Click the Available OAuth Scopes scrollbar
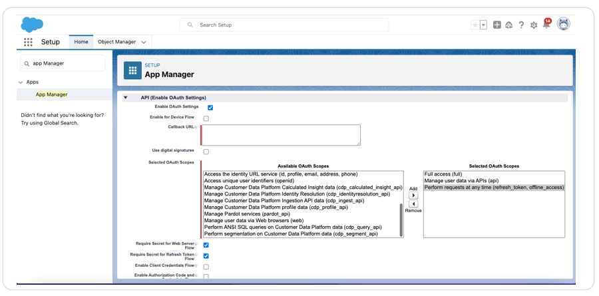This screenshot has width=599, height=296. pos(401,220)
